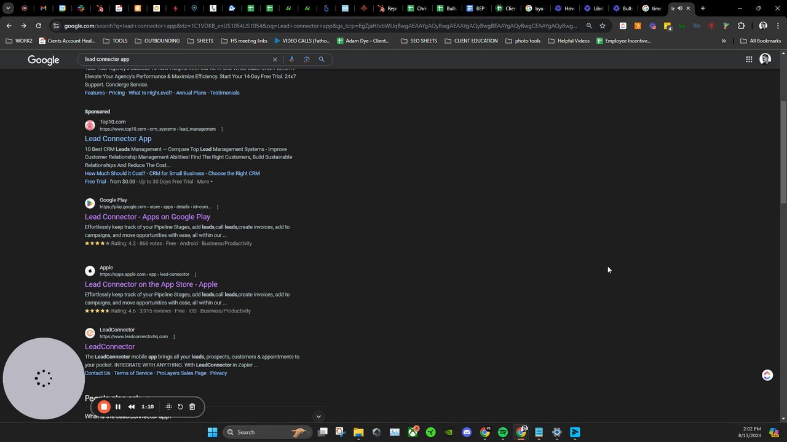Screen dimensions: 787x442
Task: Open a new browser tab
Action: coord(703,9)
